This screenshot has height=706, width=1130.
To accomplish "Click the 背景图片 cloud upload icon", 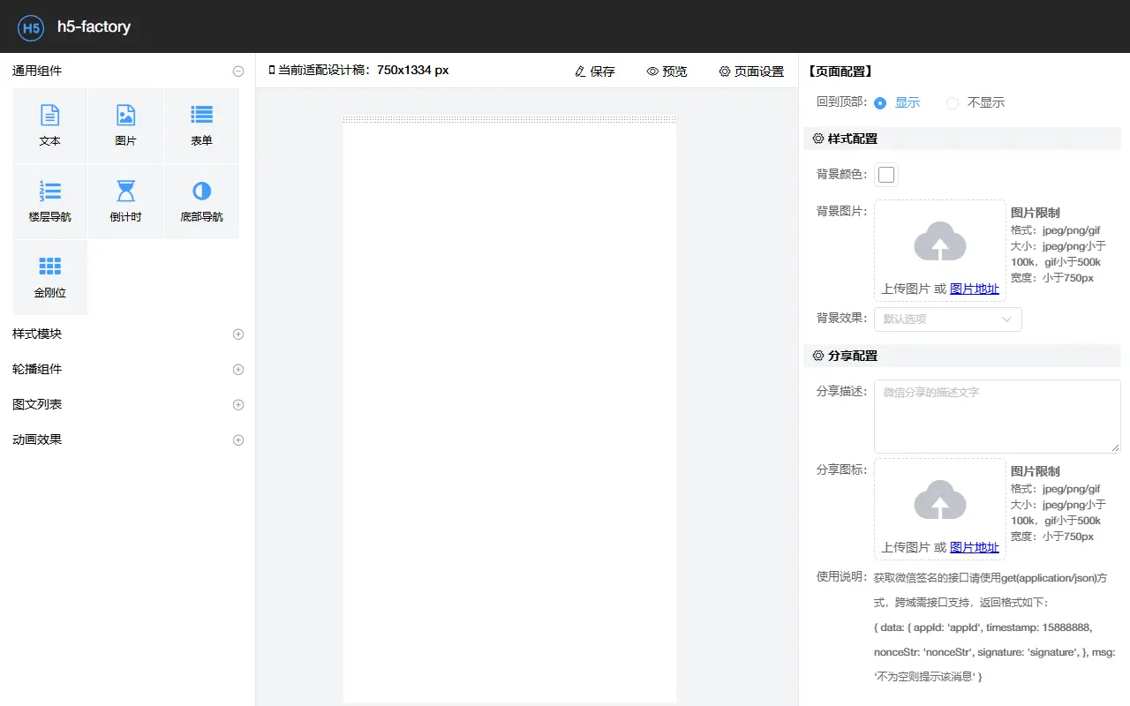I will click(940, 241).
